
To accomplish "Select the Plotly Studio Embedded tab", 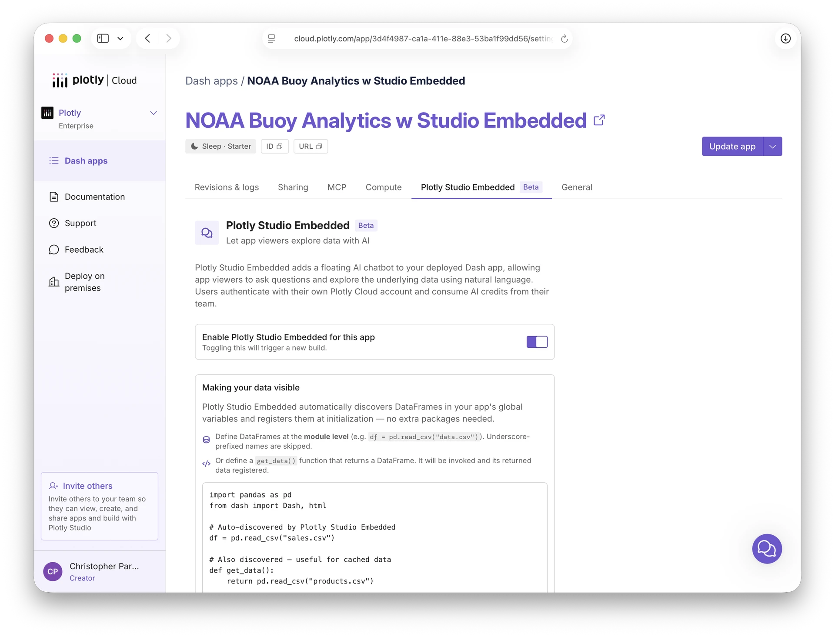I will 481,187.
